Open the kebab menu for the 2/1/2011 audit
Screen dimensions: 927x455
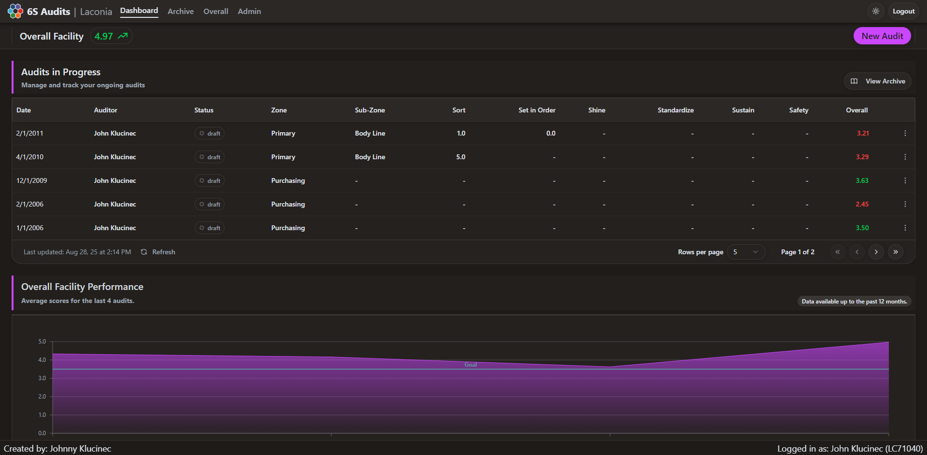pos(905,133)
